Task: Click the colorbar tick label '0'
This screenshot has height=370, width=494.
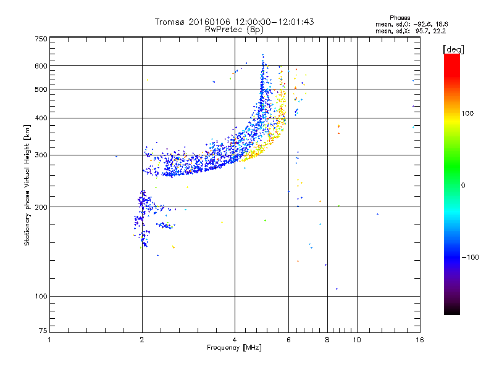Action: click(463, 186)
